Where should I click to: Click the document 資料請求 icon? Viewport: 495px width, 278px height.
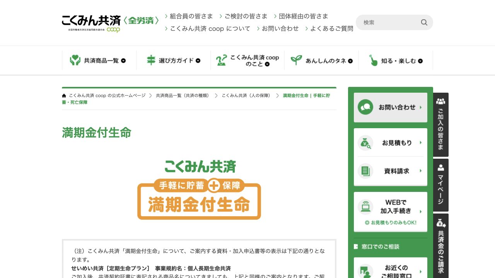point(365,171)
